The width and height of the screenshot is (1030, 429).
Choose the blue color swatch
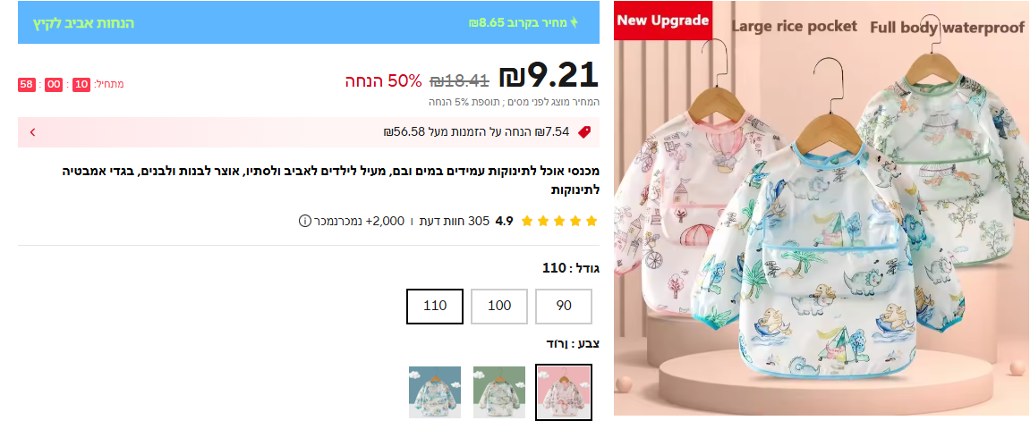pos(435,392)
